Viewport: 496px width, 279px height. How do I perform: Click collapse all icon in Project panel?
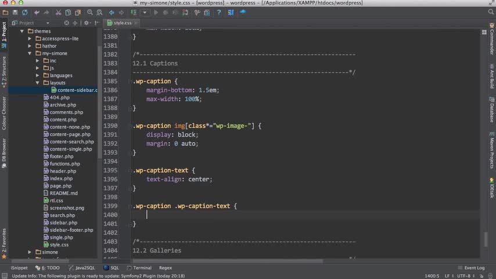(x=75, y=23)
